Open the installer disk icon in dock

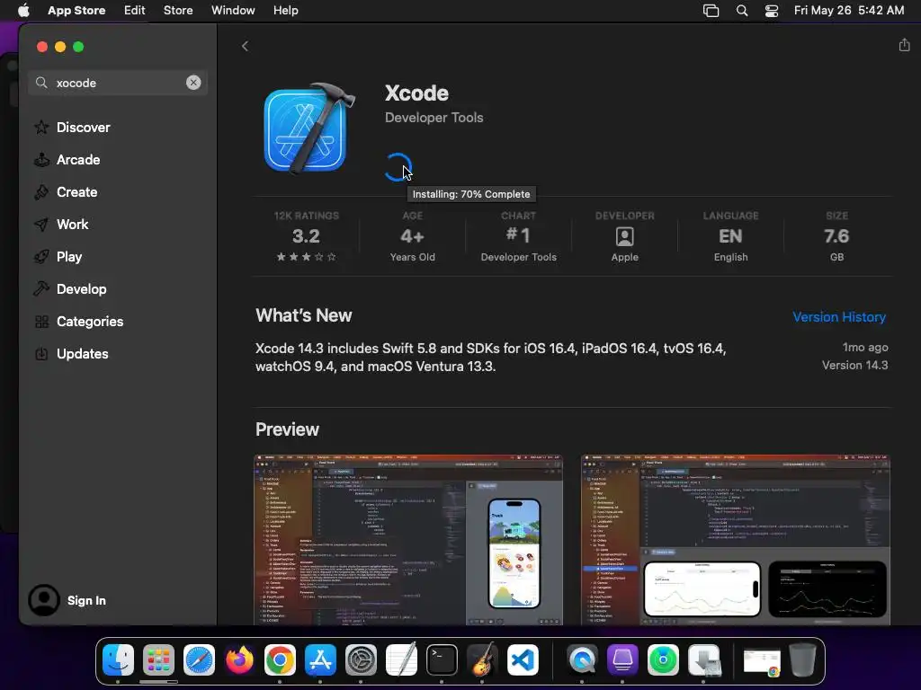click(x=703, y=660)
